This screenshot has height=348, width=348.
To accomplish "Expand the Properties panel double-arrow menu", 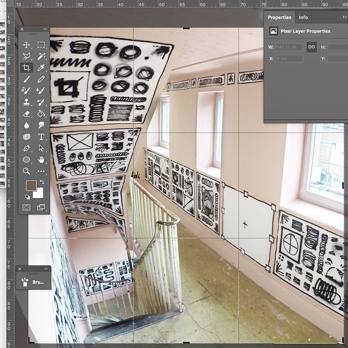I will (344, 17).
